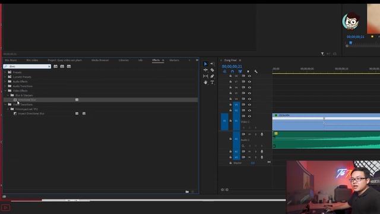Collapse the Blur & Sharpen folder
This screenshot has height=214, width=380.
(x=8, y=95)
